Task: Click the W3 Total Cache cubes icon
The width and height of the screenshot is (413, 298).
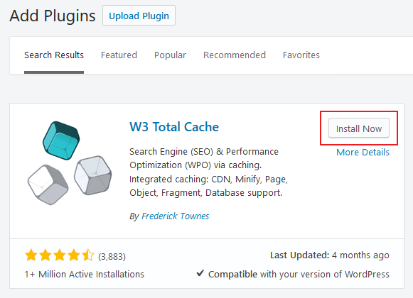Action: coord(70,163)
